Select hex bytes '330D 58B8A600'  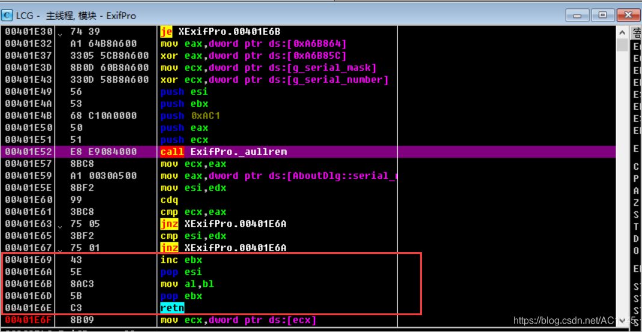[x=109, y=79]
